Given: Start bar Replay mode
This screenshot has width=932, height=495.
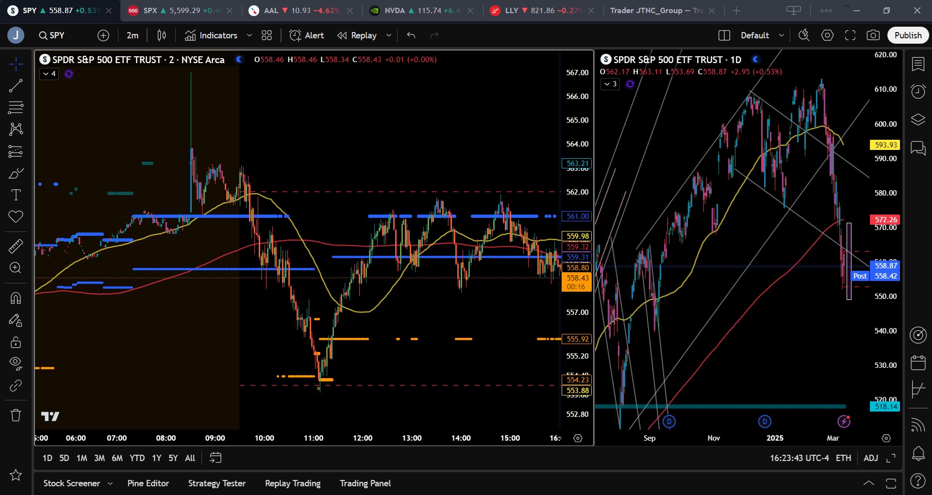Looking at the screenshot, I should point(357,35).
